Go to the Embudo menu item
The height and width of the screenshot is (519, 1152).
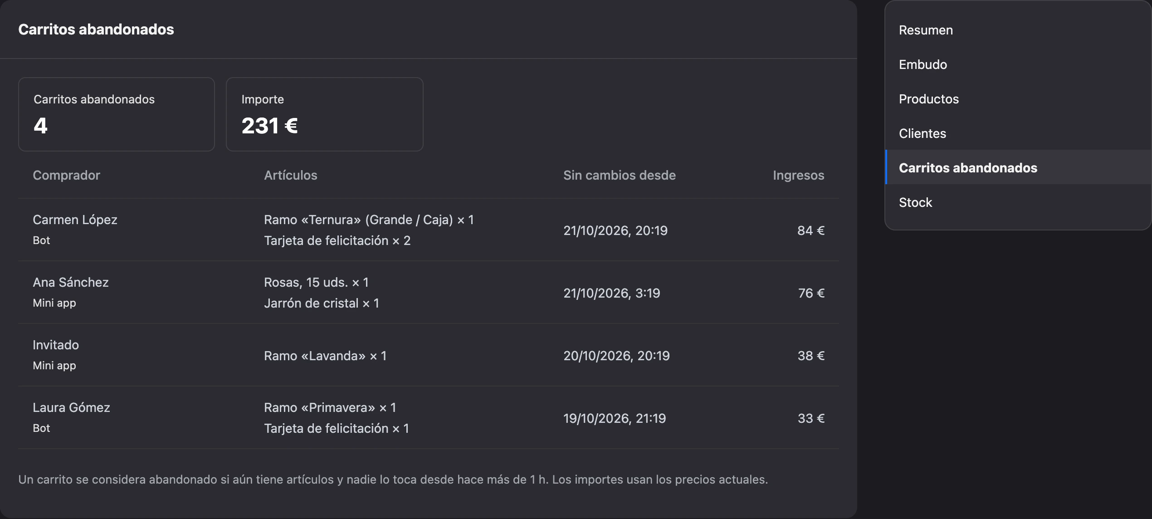coord(1018,64)
